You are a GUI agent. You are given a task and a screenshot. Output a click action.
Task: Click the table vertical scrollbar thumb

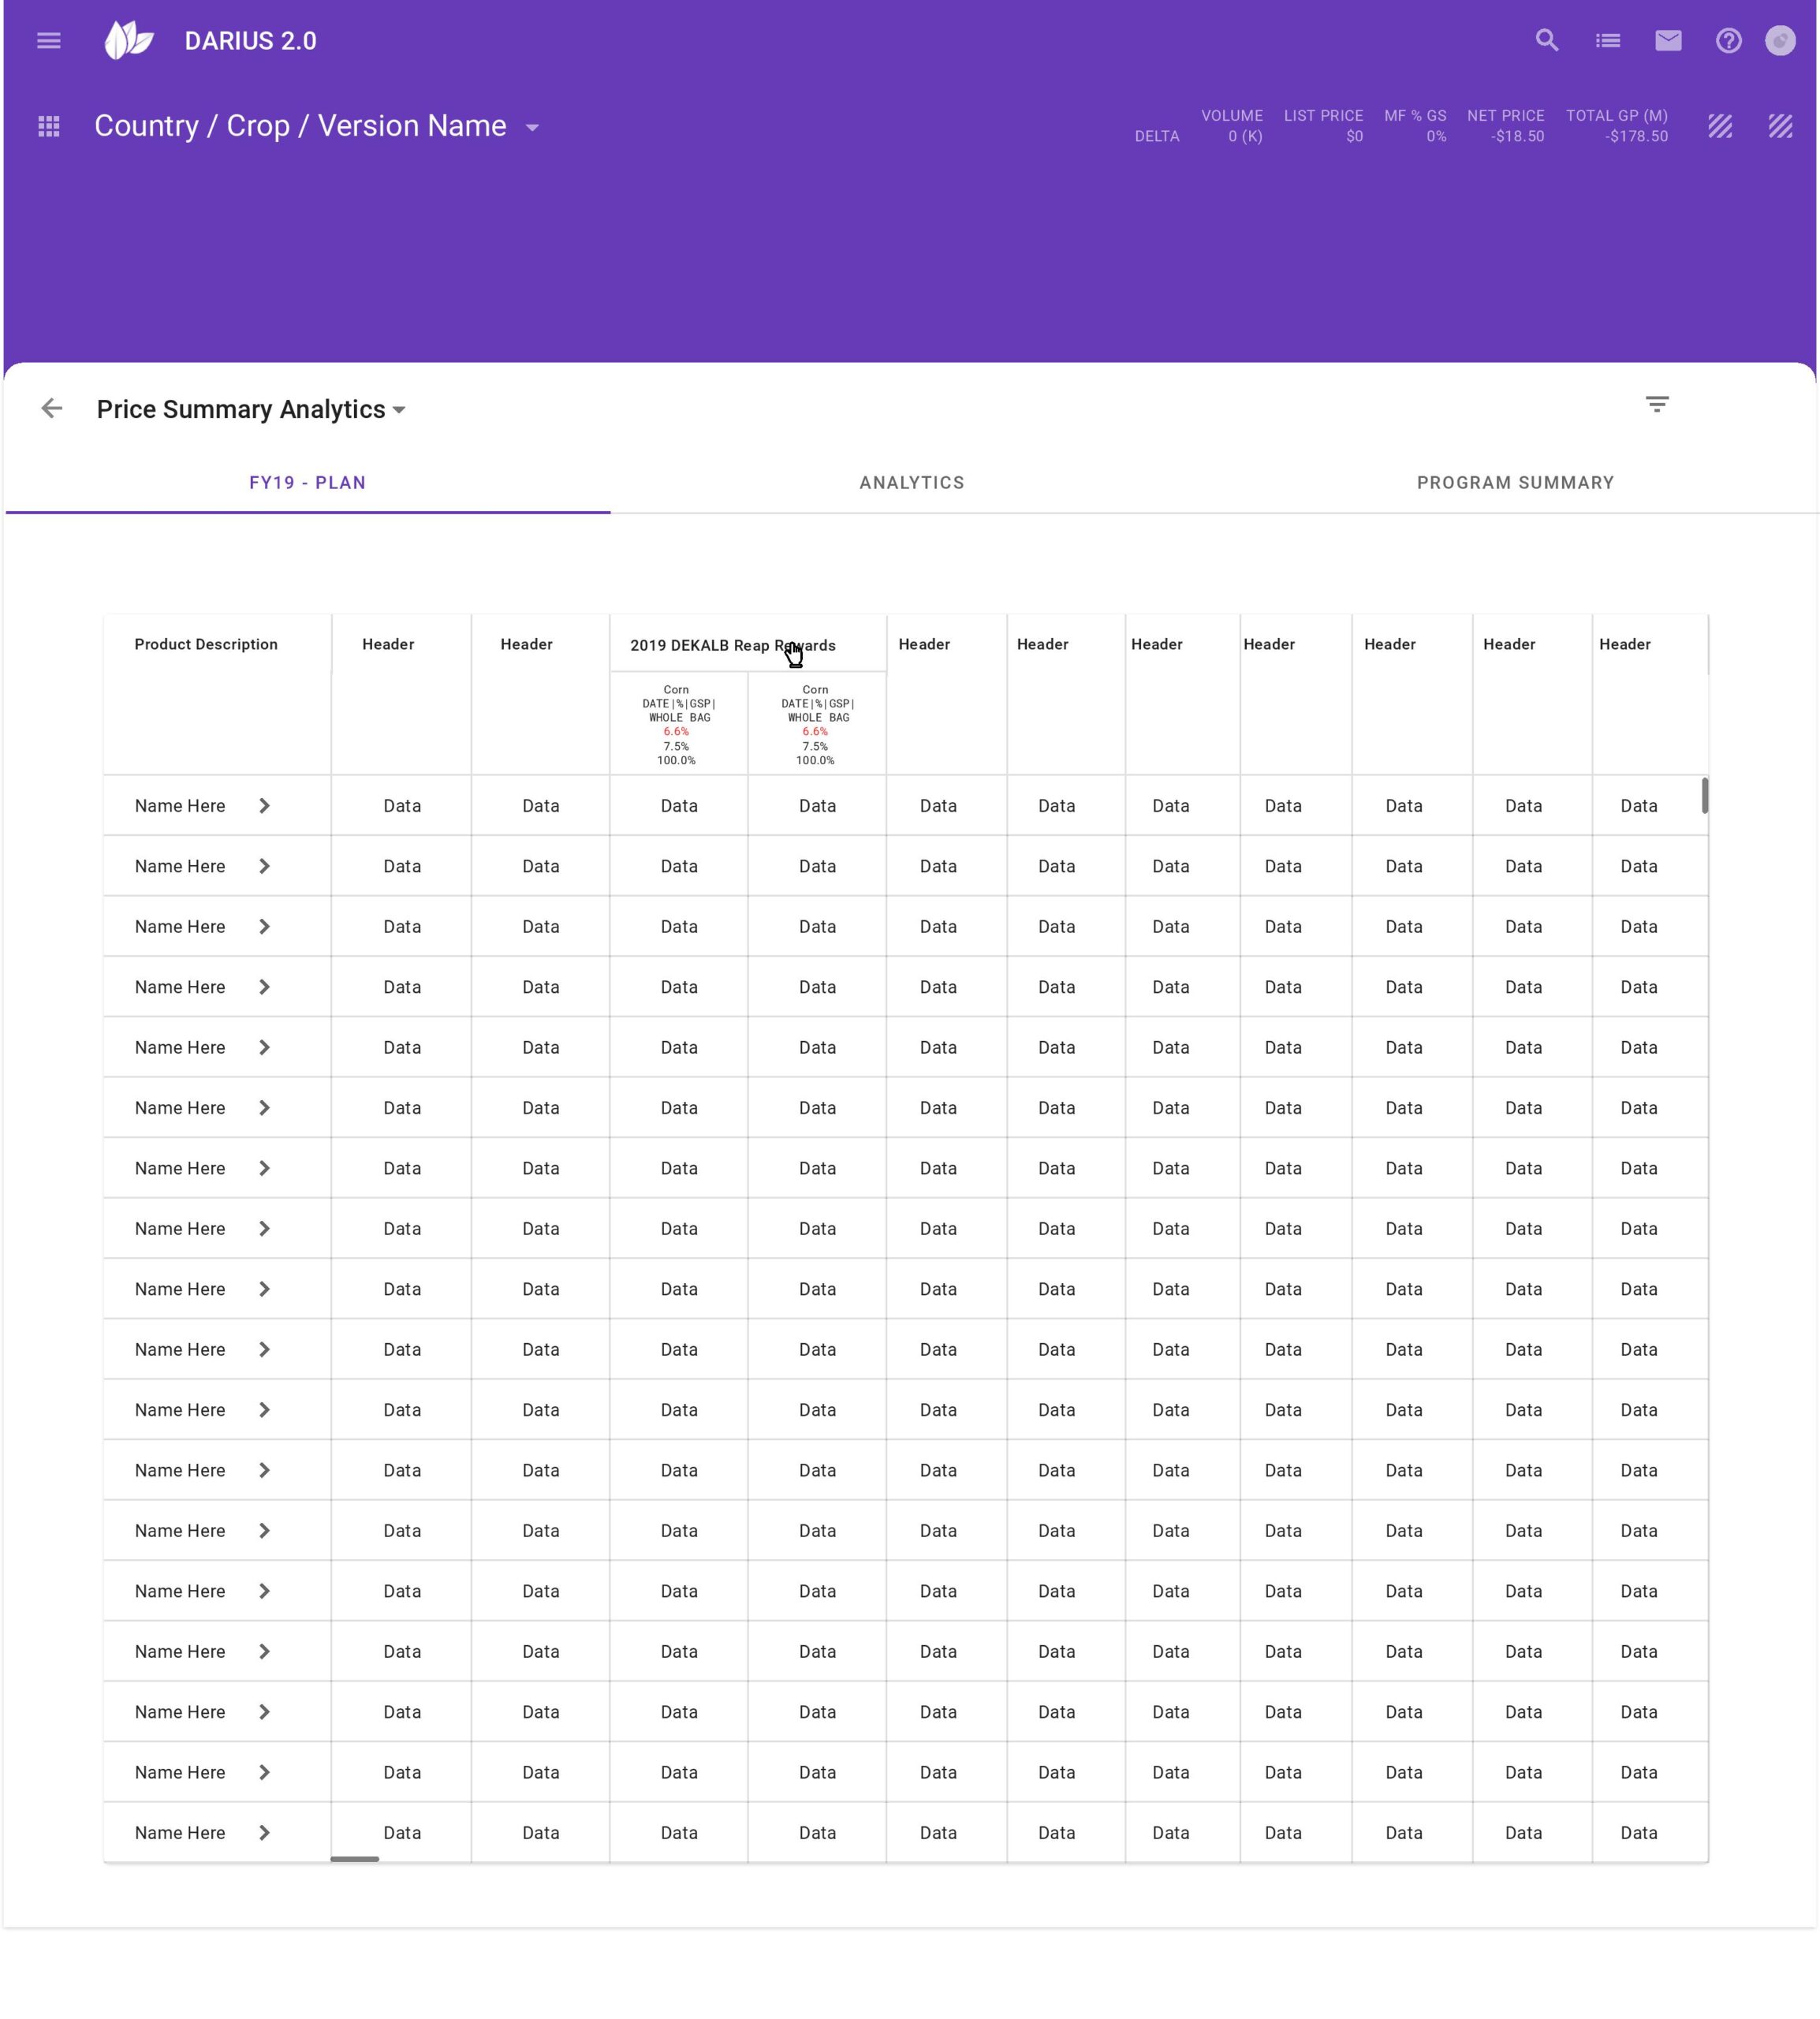(1704, 796)
